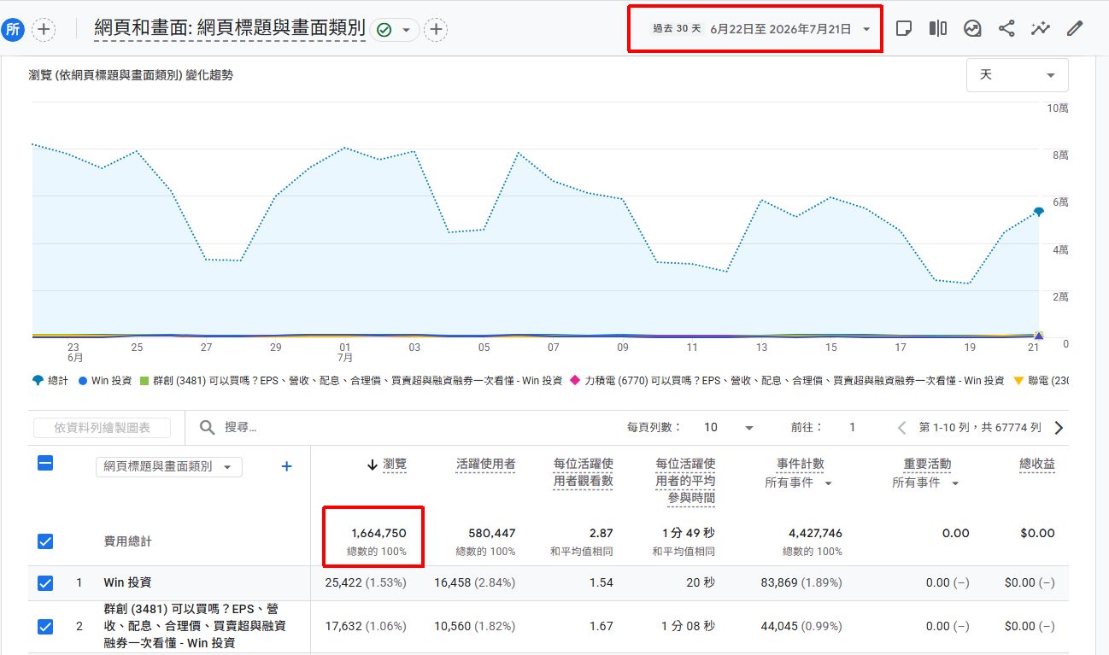
Task: Click the 群創 (3481) 可以買嗎 row title
Action: click(195, 626)
